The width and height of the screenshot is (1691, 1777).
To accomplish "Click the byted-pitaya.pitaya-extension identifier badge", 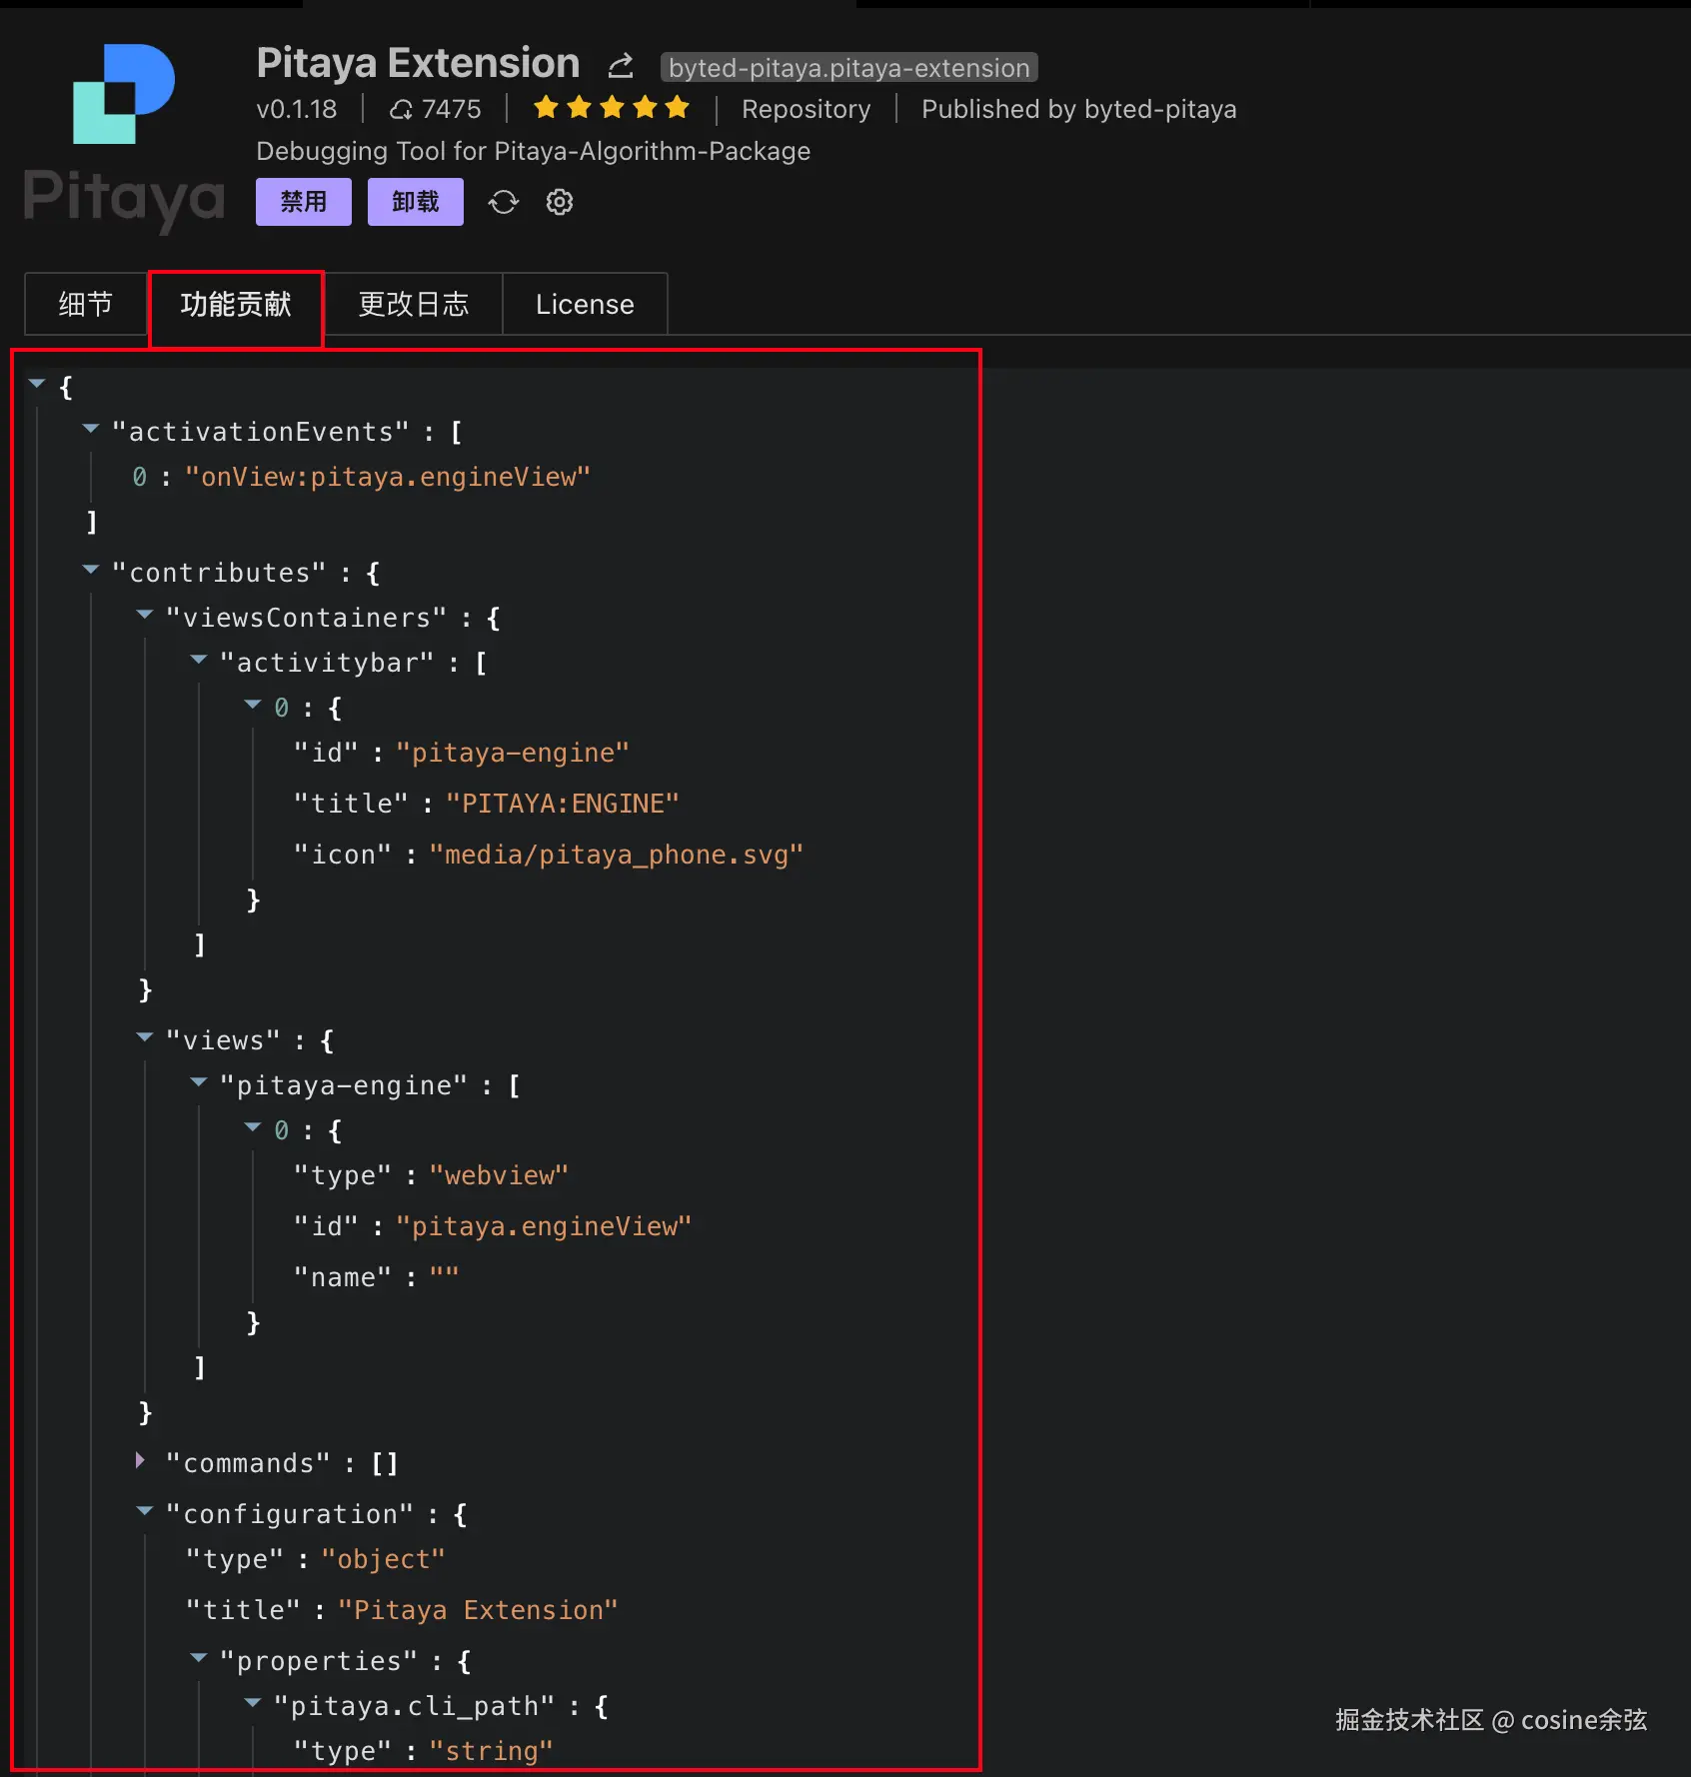I will tap(849, 67).
